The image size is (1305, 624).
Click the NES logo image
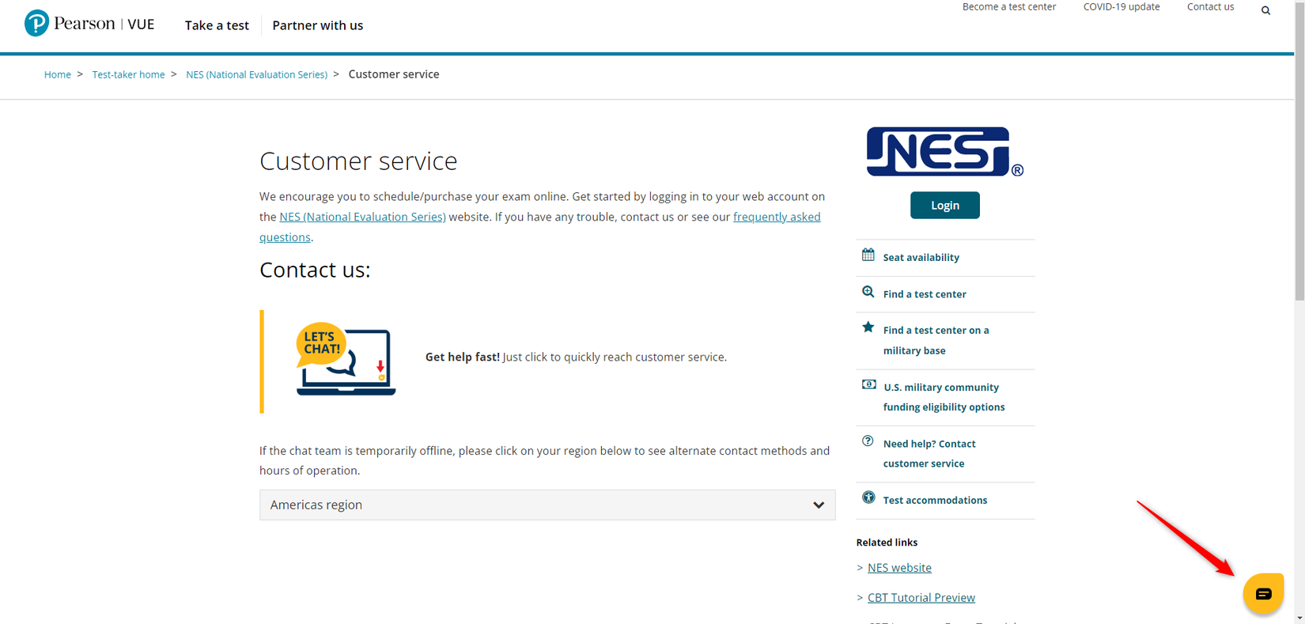coord(945,152)
